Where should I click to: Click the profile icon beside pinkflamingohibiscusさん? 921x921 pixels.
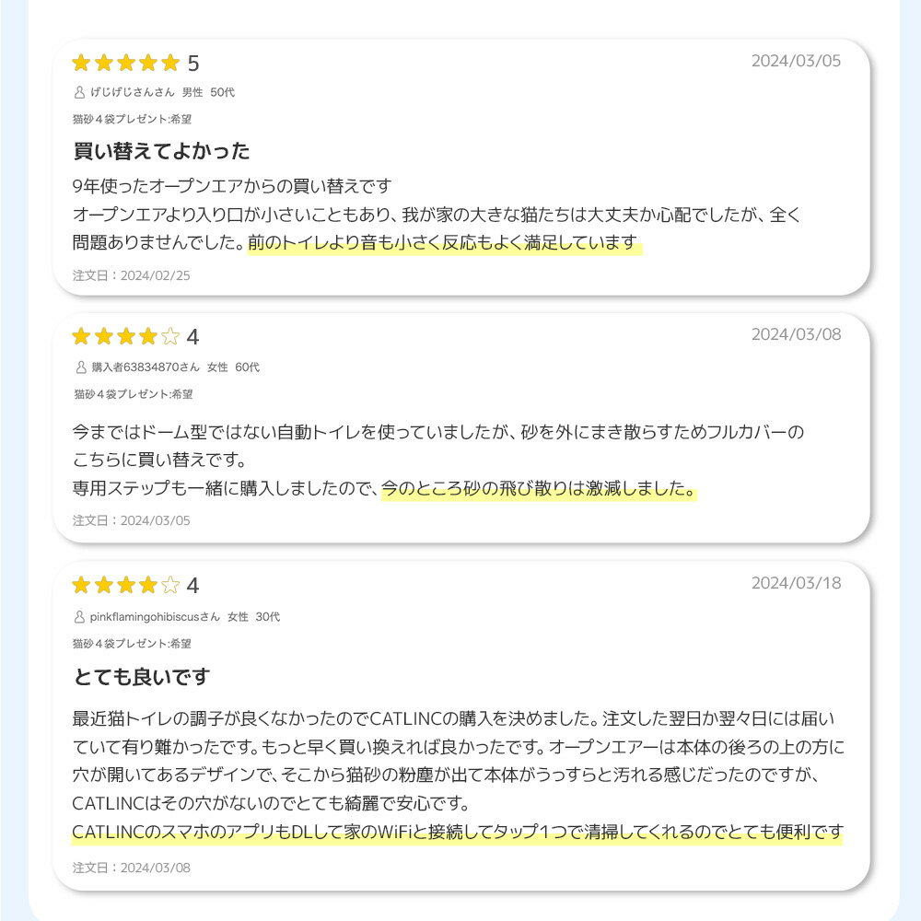(80, 616)
